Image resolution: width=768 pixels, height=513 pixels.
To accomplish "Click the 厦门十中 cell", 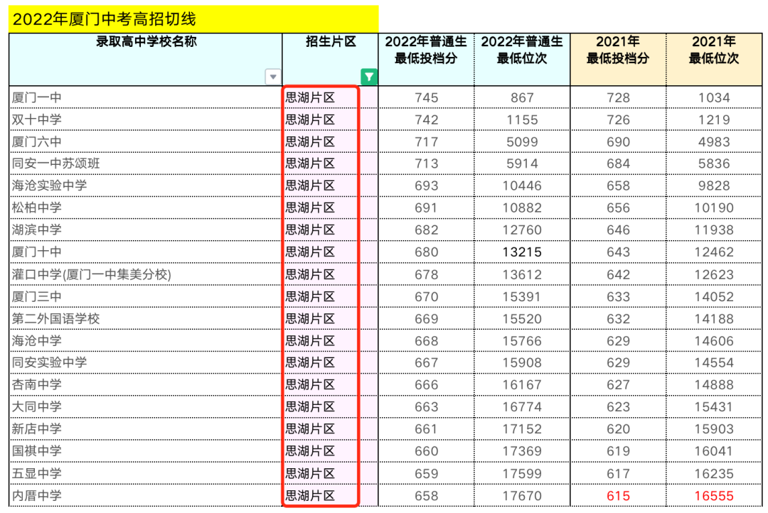I will click(x=146, y=252).
